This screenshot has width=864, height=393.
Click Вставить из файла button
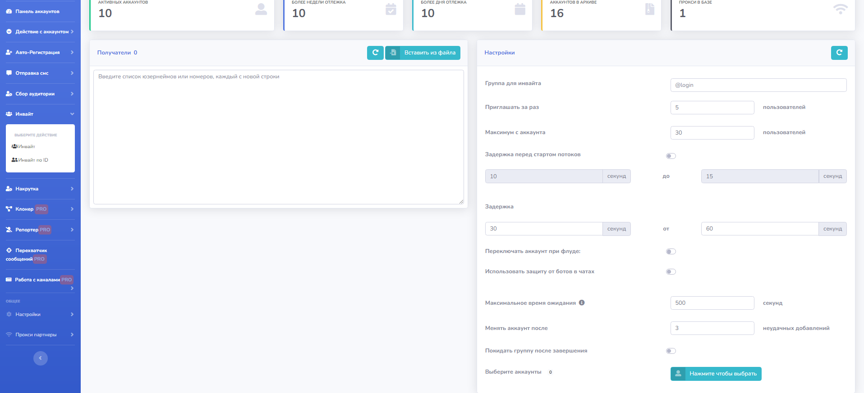423,53
